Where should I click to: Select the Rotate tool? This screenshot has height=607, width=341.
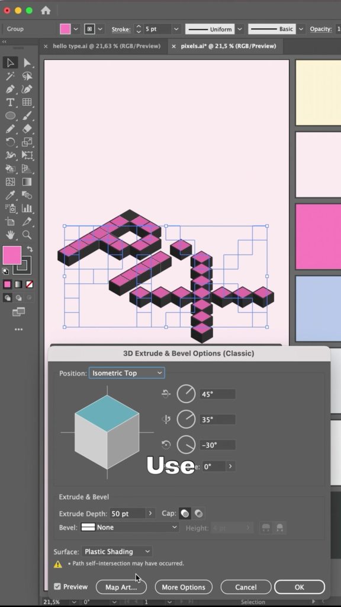[11, 142]
